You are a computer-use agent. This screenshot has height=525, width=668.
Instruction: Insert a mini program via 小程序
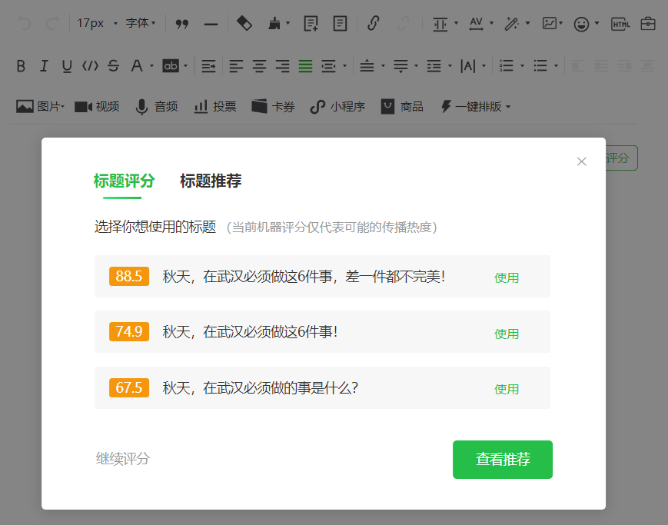(337, 107)
